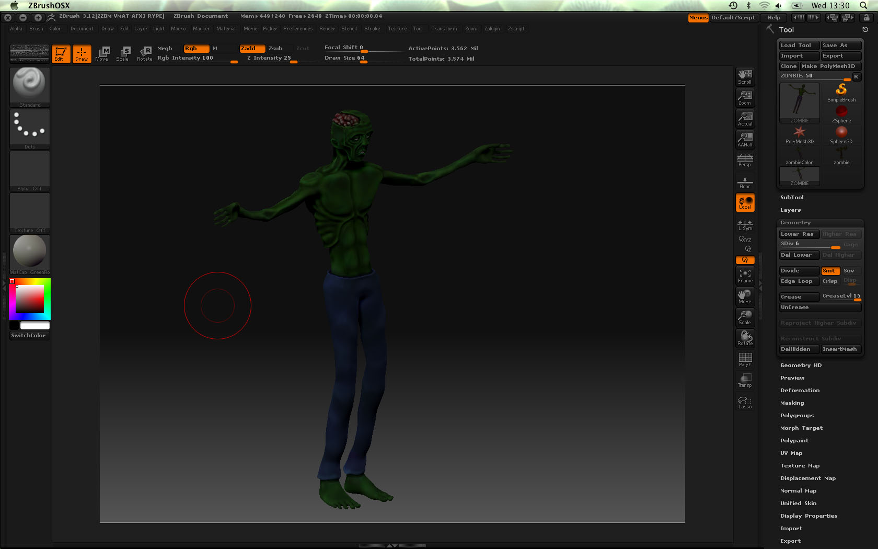Click the Actual size icon
This screenshot has width=878, height=549.
click(x=745, y=118)
